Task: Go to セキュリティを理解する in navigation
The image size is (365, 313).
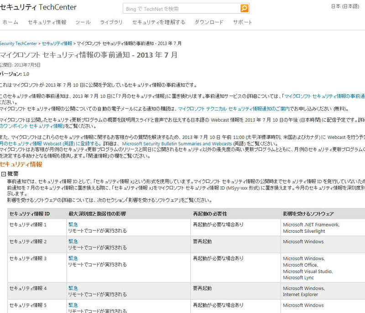Action: [x=158, y=22]
